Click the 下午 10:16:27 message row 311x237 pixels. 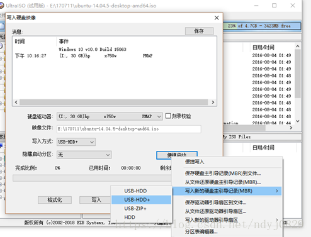coord(115,56)
